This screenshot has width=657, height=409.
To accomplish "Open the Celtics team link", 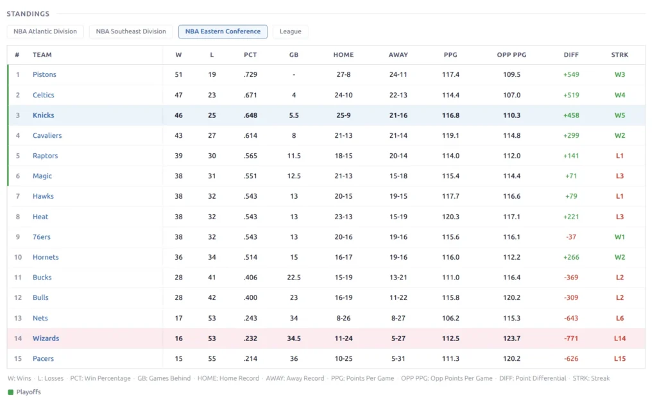I will 44,95.
